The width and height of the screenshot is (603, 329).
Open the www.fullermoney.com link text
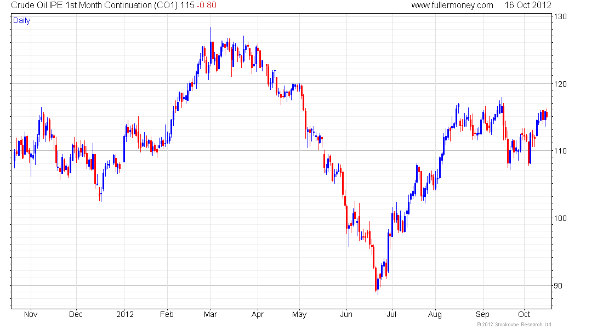[x=452, y=5]
